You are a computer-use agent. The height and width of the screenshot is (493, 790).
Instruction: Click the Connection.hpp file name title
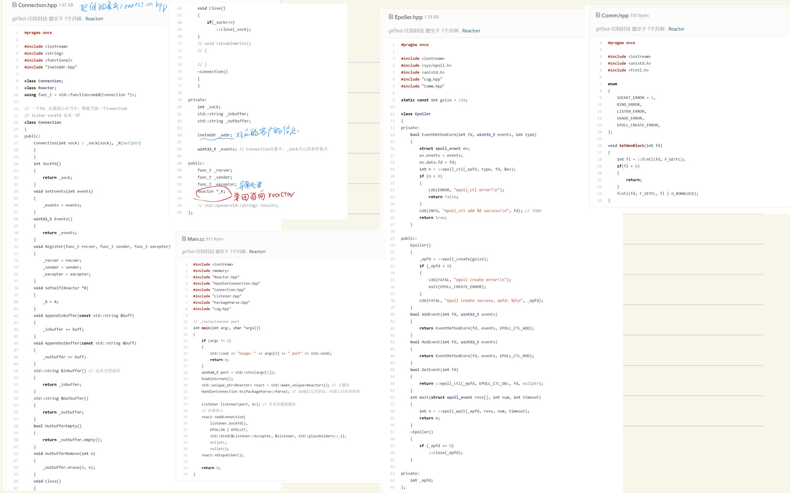[x=37, y=5]
